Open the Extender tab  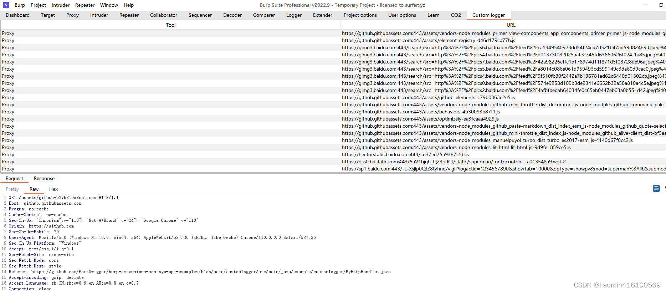[323, 15]
